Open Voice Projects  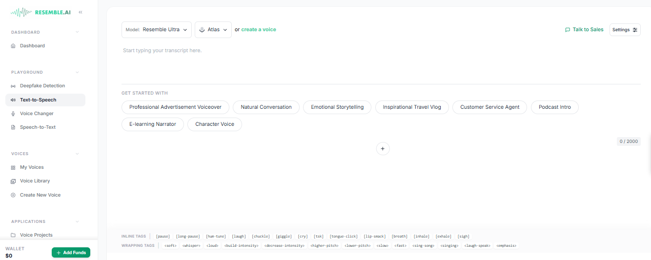pos(36,235)
